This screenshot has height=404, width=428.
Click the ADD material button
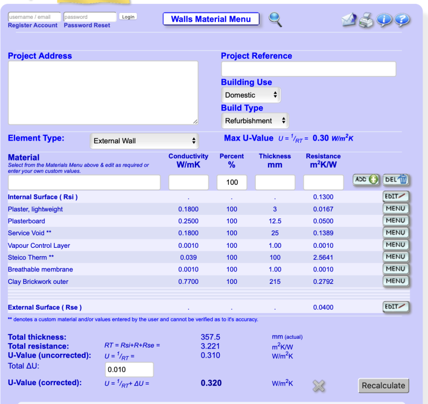tap(366, 180)
